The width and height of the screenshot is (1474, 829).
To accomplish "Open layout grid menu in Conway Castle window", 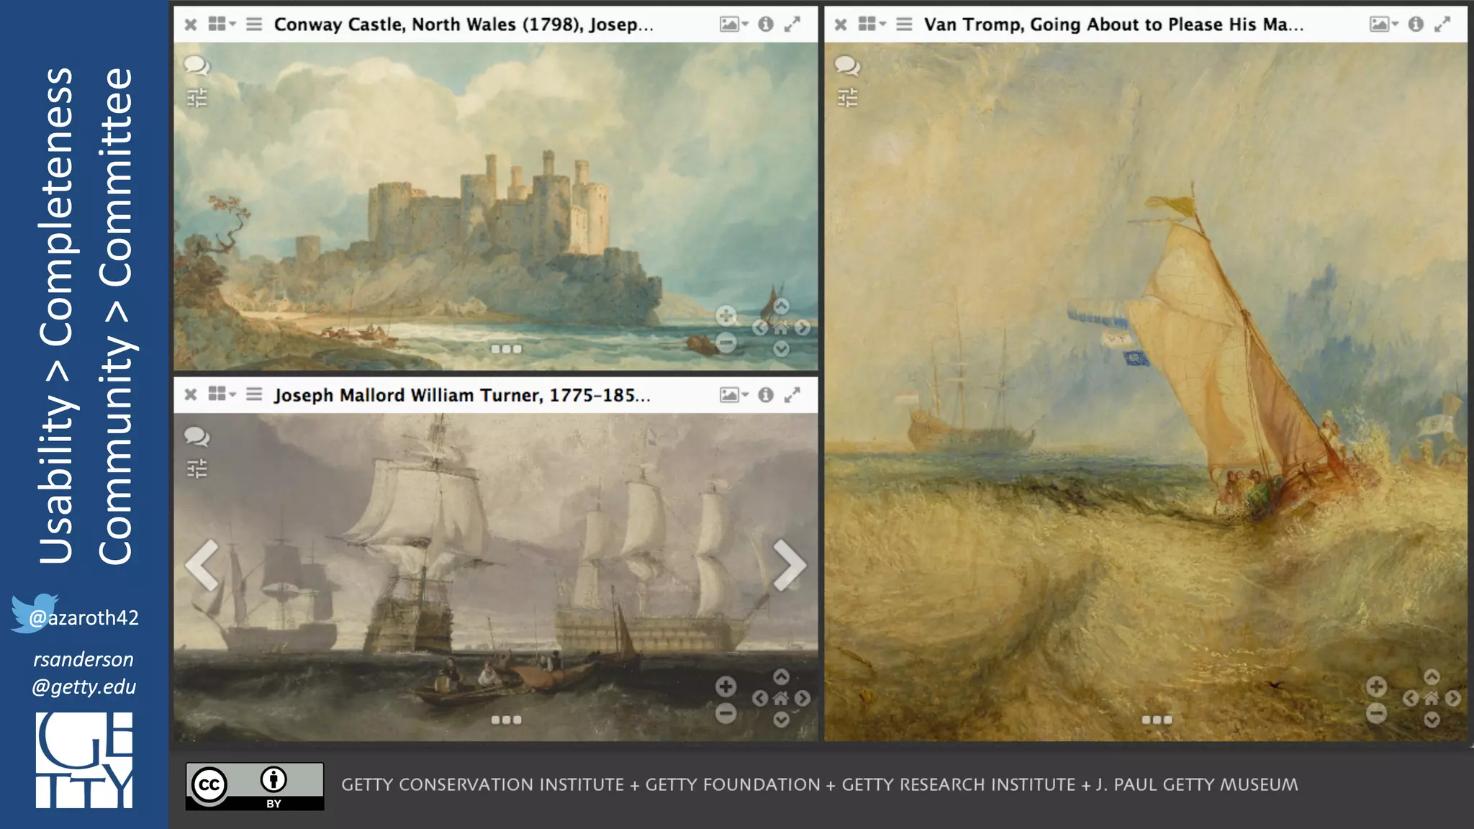I will click(x=222, y=24).
